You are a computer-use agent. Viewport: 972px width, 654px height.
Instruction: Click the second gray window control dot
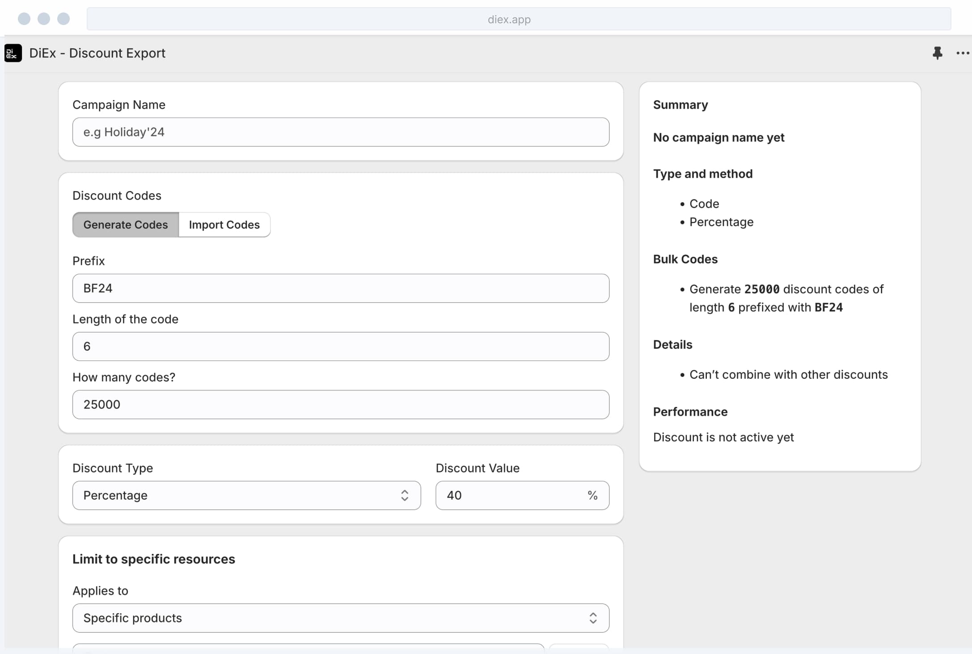44,19
